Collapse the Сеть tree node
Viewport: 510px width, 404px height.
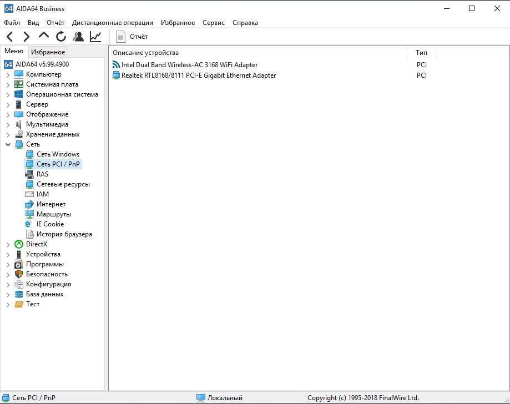8,144
